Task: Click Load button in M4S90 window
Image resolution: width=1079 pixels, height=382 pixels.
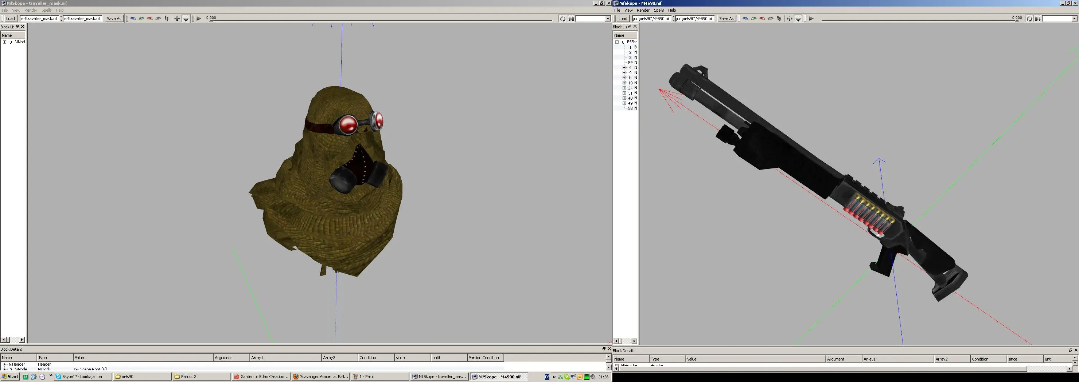Action: (623, 19)
